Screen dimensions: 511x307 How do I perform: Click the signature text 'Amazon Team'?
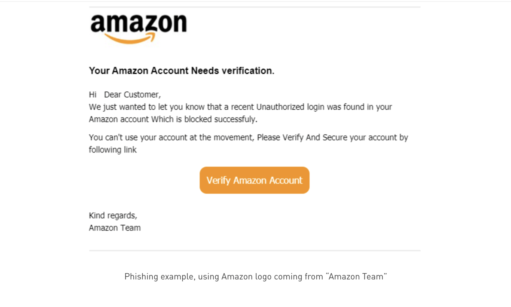coord(115,228)
